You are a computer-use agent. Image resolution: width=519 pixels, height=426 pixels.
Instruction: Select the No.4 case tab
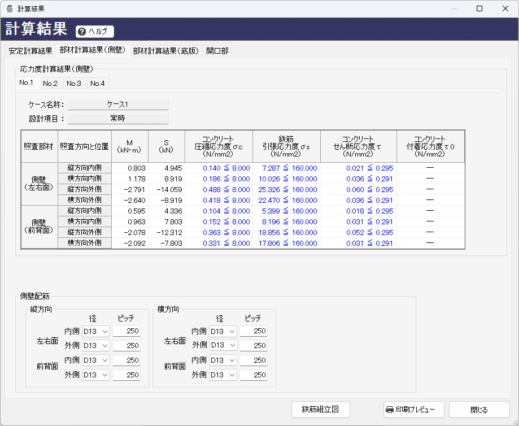click(97, 84)
